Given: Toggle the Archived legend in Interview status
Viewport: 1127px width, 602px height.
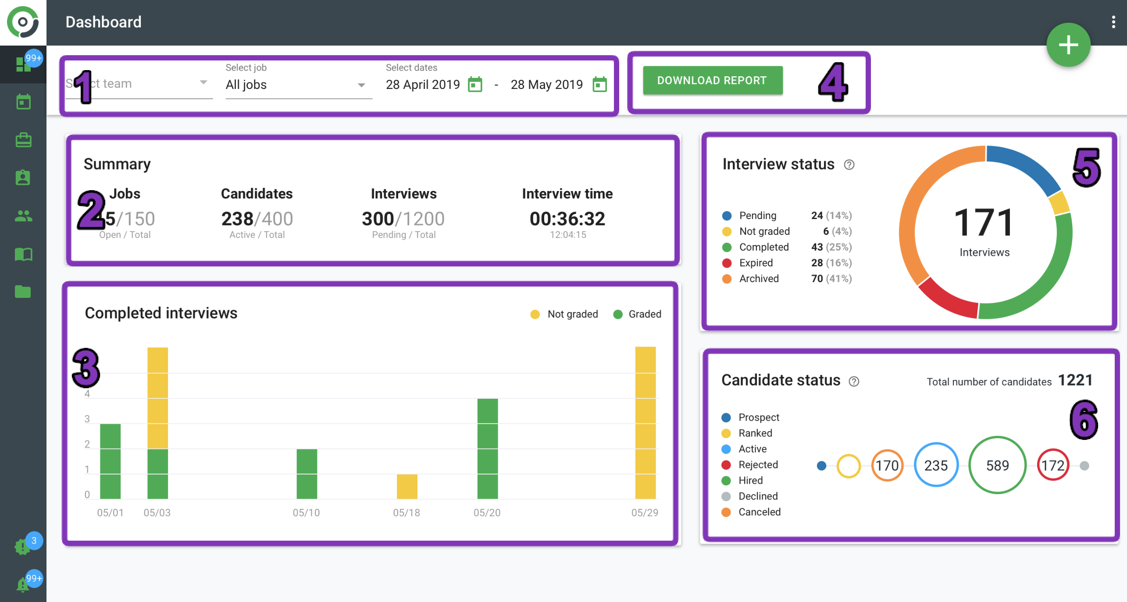Looking at the screenshot, I should click(x=759, y=279).
